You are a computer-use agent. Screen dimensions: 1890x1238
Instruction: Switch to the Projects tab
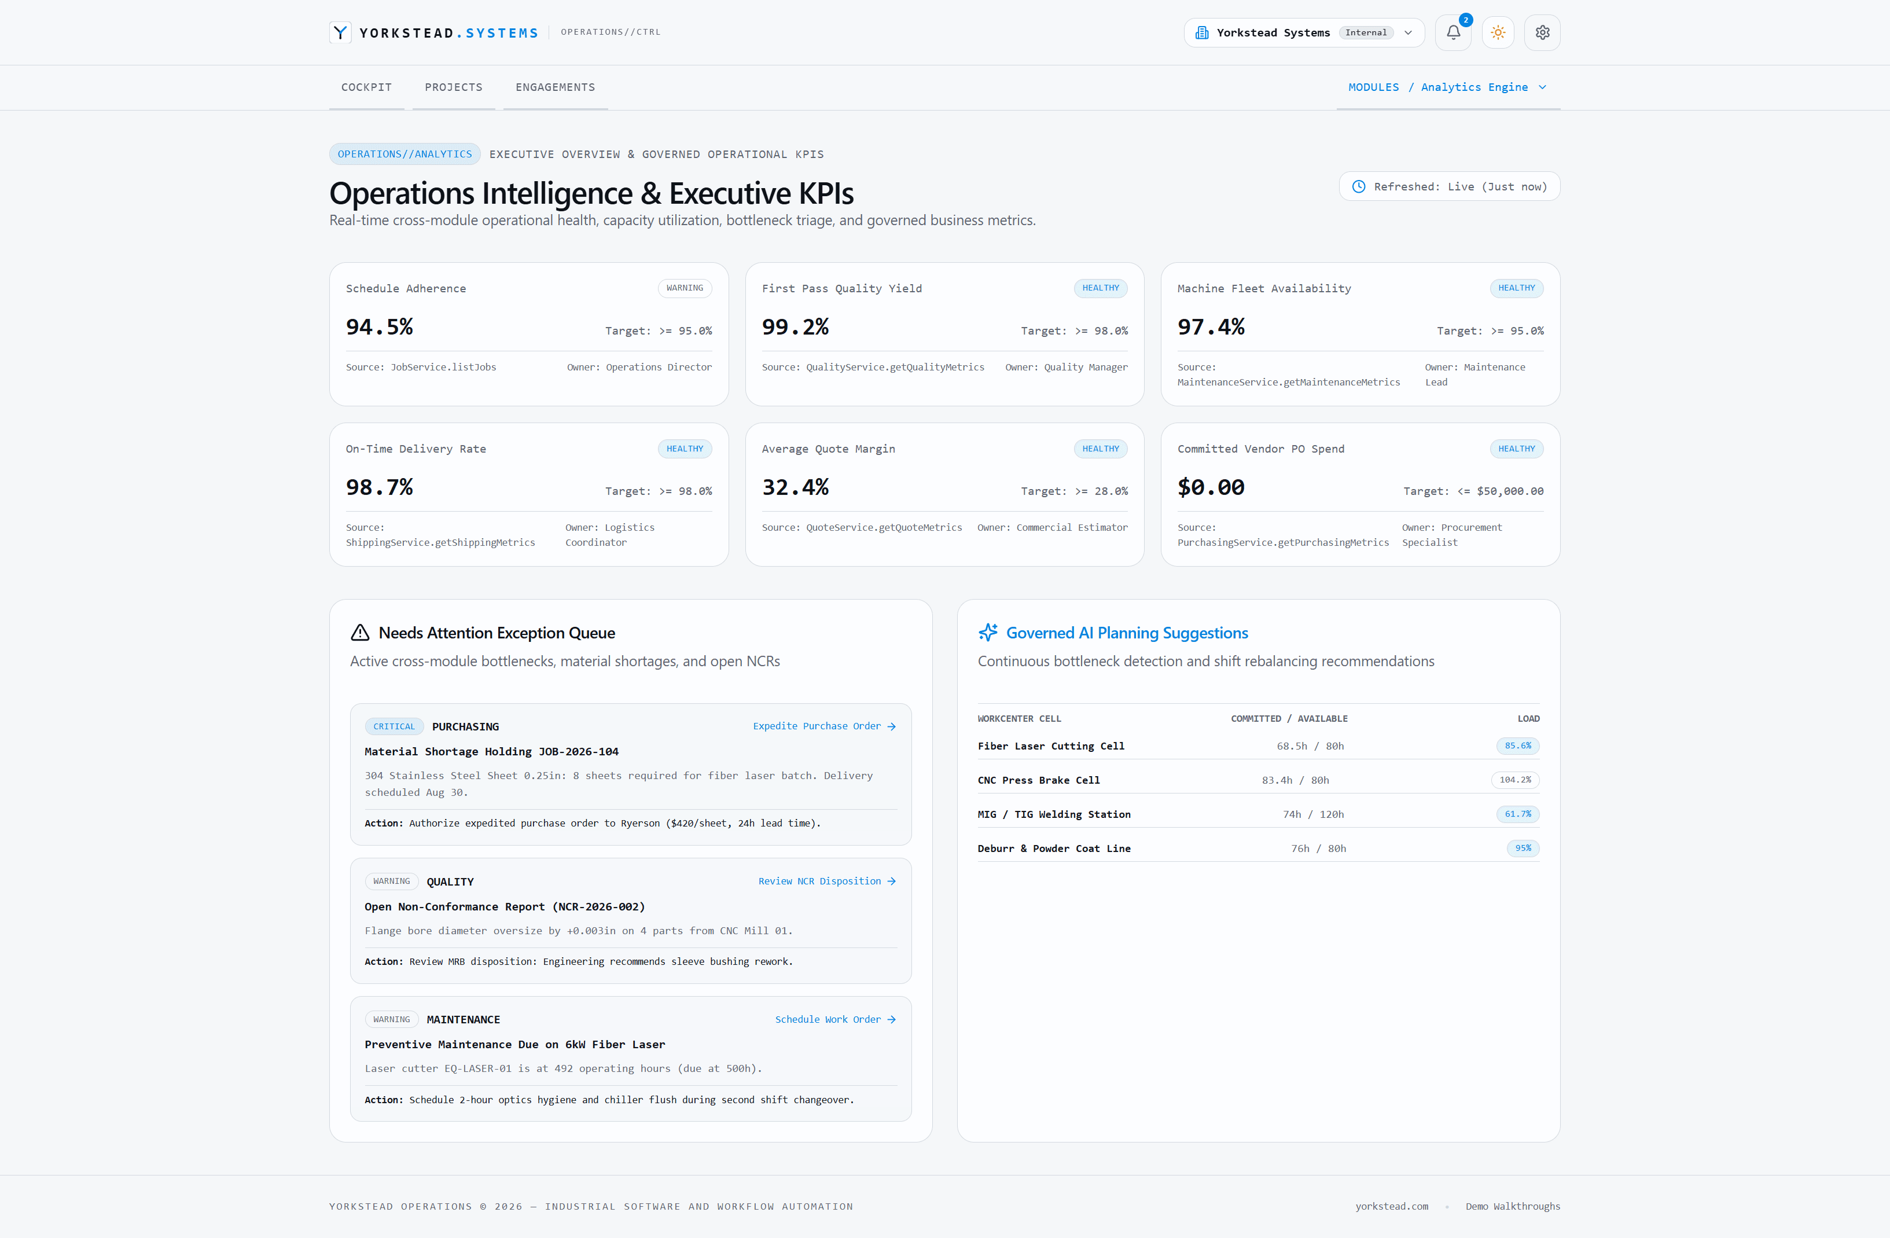454,87
